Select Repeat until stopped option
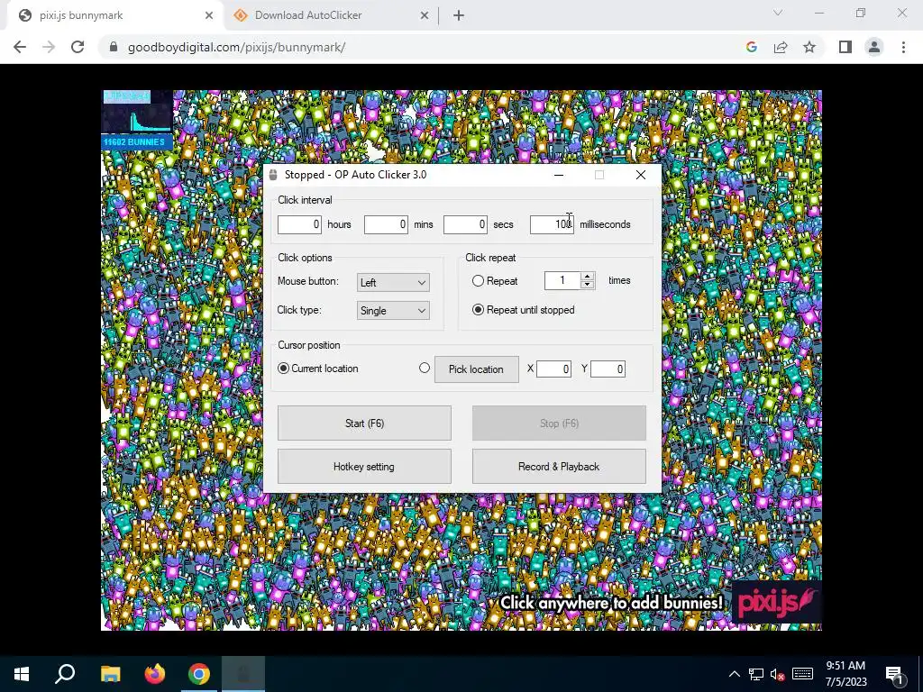 pos(478,310)
